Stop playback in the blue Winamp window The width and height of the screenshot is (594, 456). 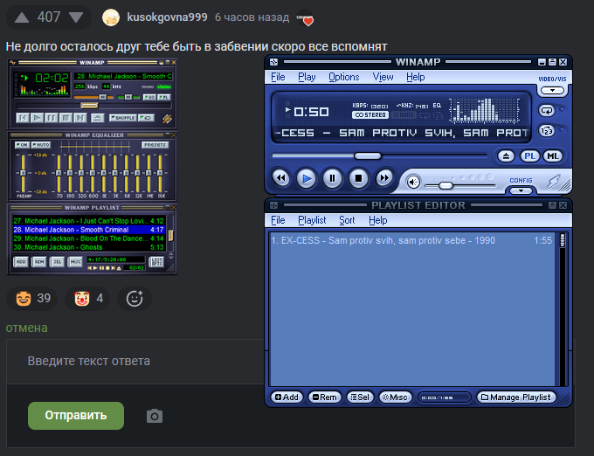(358, 178)
